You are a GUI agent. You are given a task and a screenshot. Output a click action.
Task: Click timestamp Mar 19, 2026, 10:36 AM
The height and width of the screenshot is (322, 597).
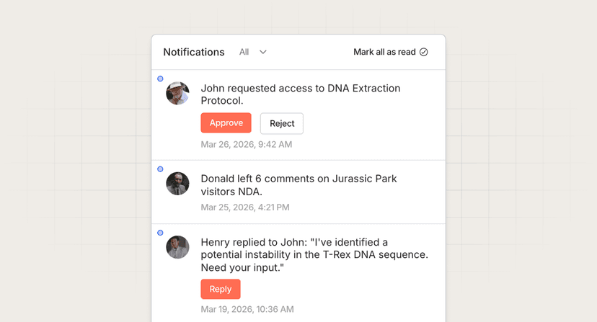247,309
